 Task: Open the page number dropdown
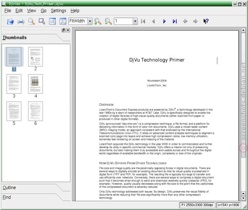(x=135, y=21)
